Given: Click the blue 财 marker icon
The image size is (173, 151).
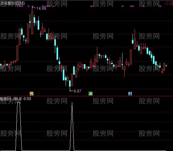Looking at the screenshot, I should 130,94.
